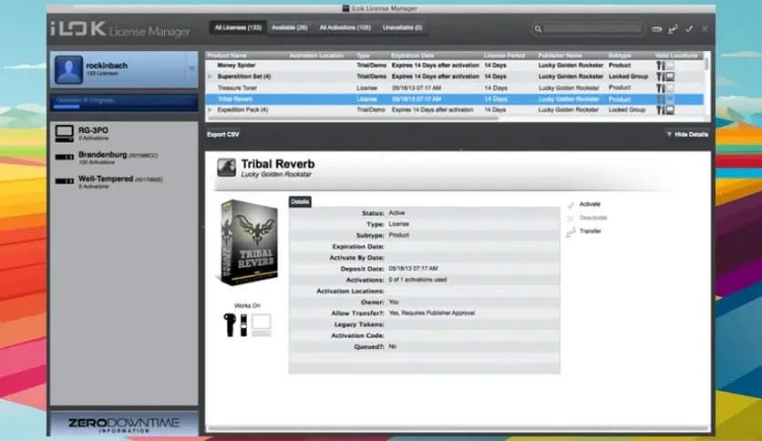Click the Operation in Progress bar
Screen dimensions: 762x441
(x=124, y=103)
